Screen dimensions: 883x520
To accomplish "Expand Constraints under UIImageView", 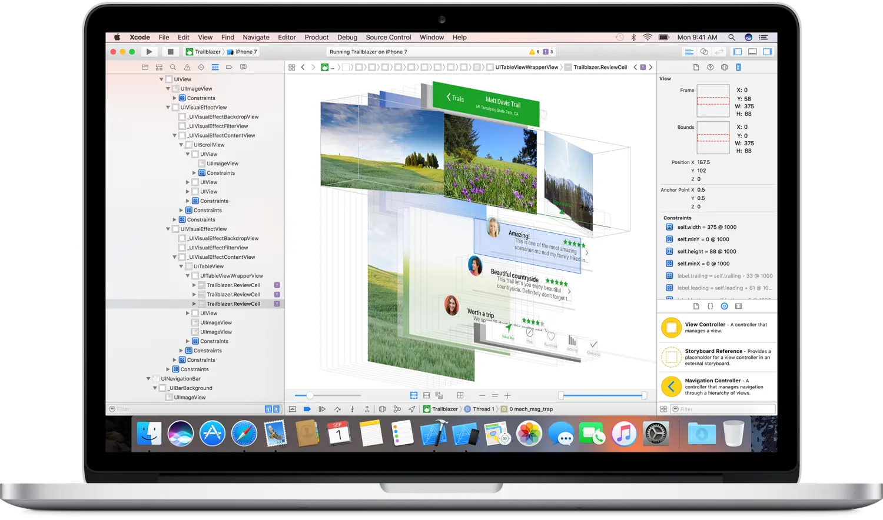I will click(x=175, y=98).
